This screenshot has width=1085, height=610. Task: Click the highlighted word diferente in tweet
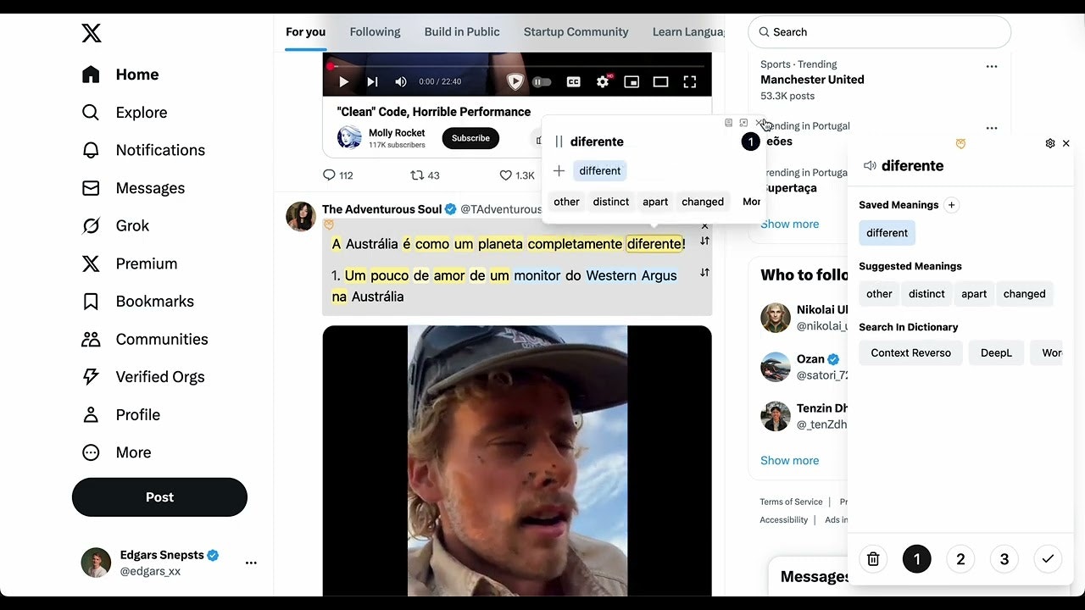[x=654, y=244]
